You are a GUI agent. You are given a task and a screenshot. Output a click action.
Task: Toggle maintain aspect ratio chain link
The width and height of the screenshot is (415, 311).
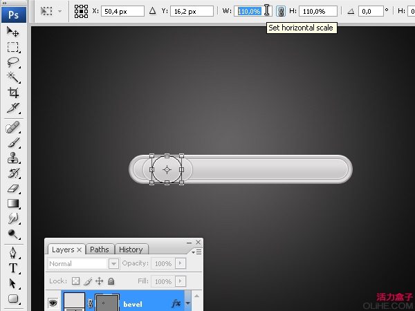pyautogui.click(x=281, y=11)
